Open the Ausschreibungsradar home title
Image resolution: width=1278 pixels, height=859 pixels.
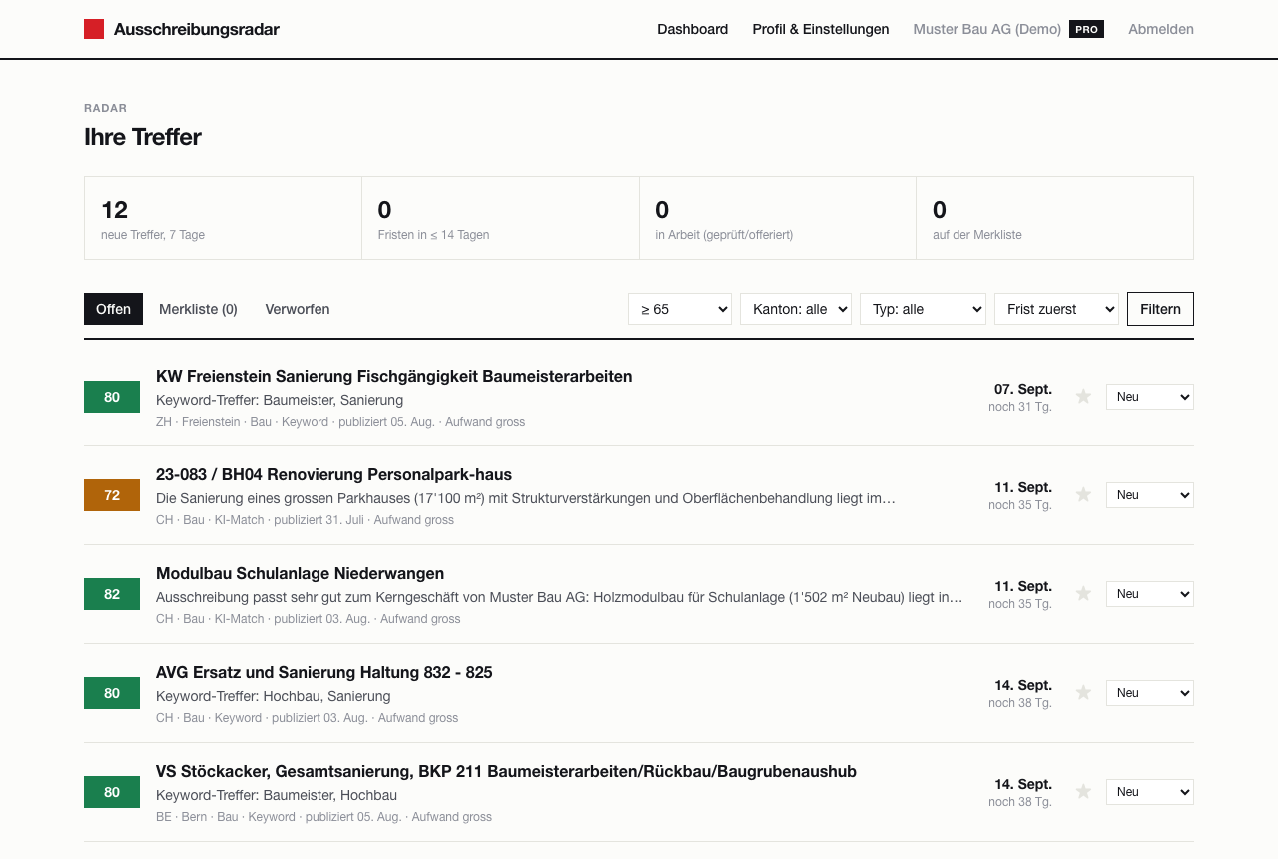click(197, 29)
